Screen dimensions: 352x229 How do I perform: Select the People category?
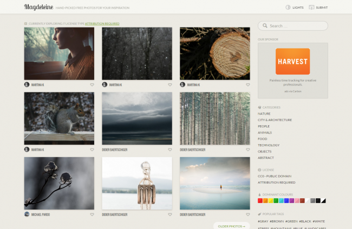click(264, 126)
